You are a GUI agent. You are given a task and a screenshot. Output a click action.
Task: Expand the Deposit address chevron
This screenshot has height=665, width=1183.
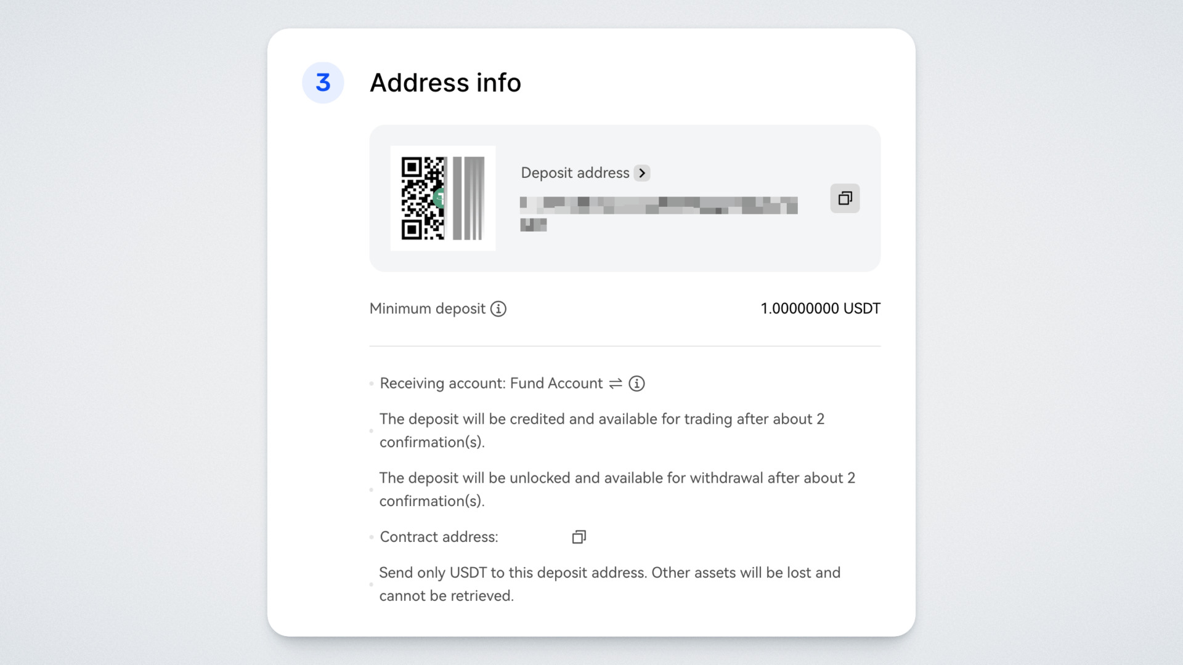click(642, 173)
